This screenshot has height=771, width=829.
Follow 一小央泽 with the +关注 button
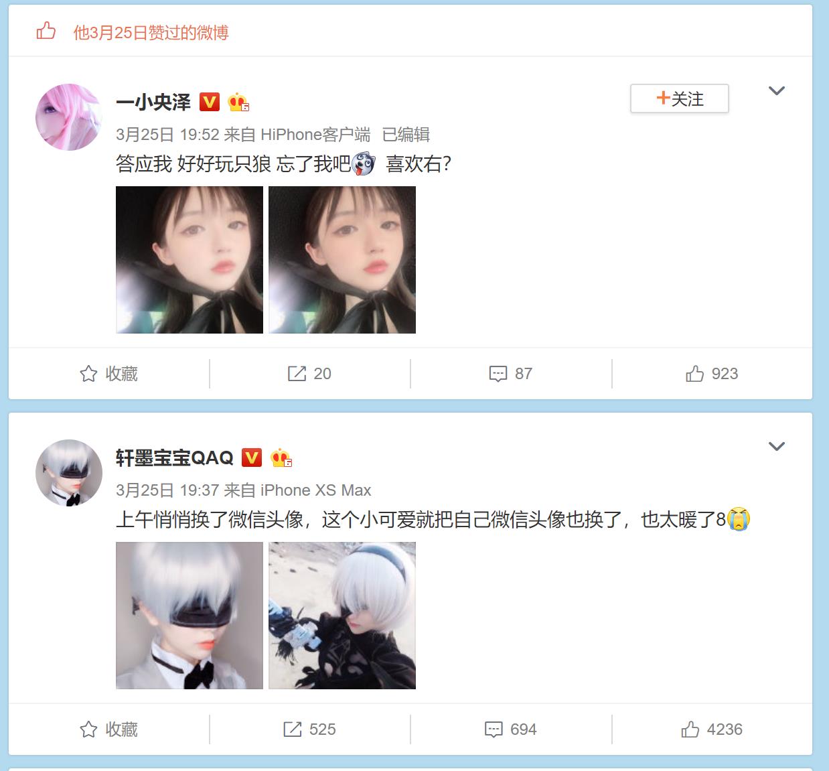[x=680, y=98]
